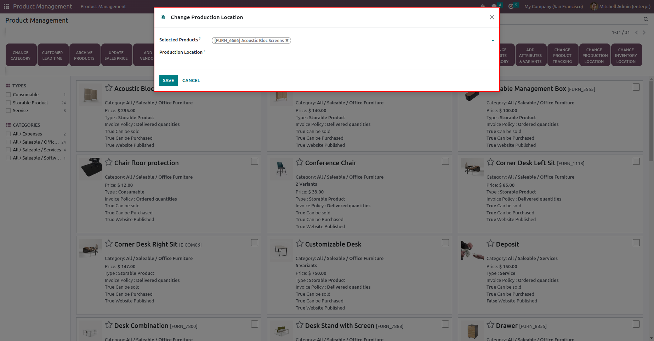Viewport: 654px width, 341px height.
Task: Star the Conference Chair product
Action: click(300, 162)
